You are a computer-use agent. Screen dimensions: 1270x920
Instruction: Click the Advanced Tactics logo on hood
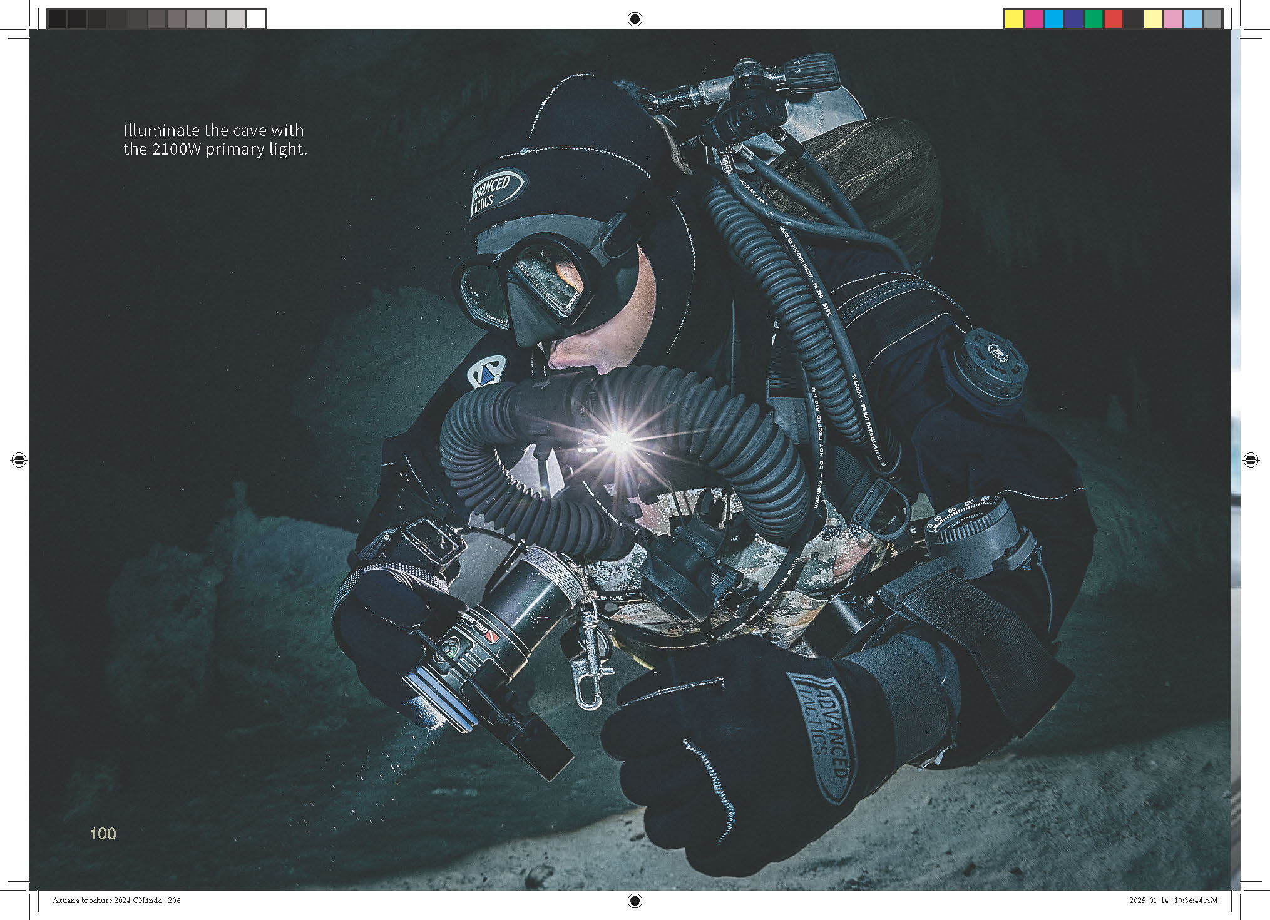click(x=497, y=192)
